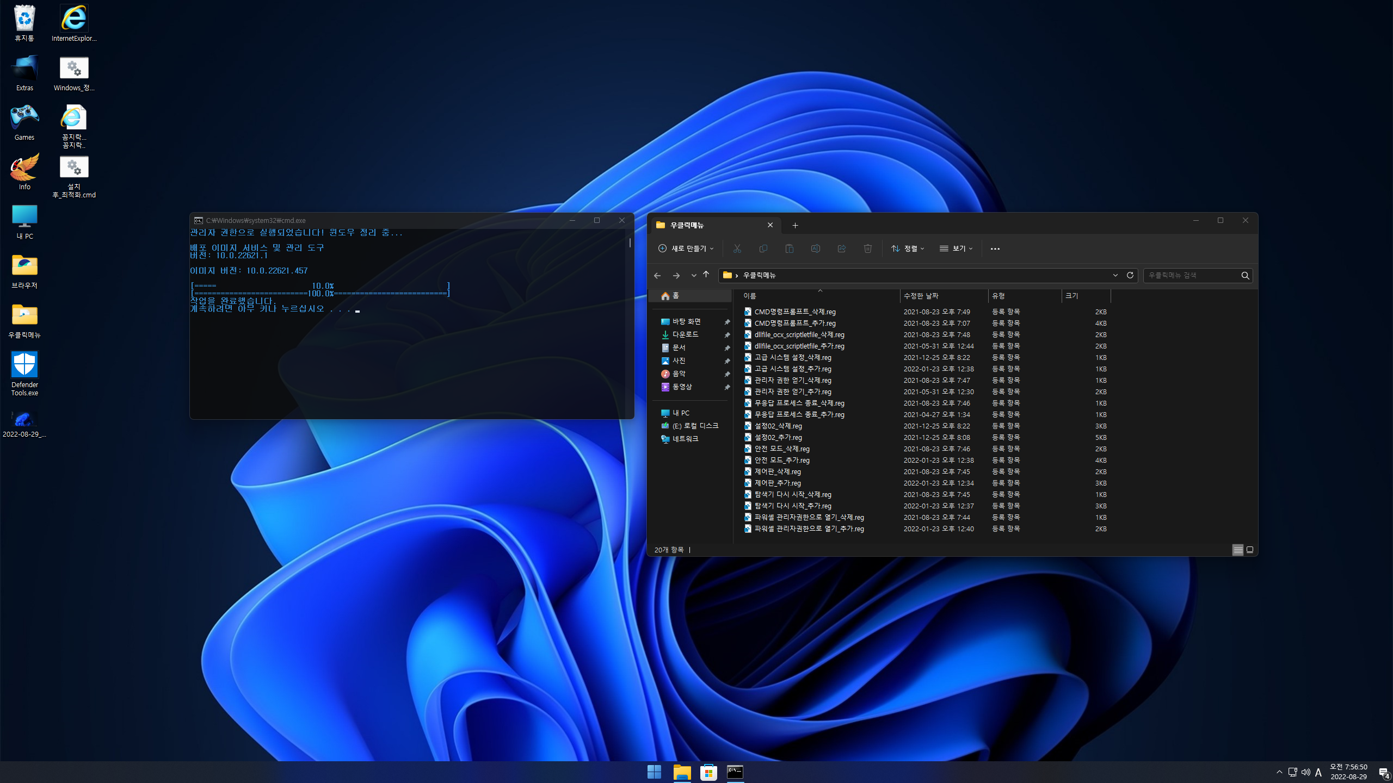The height and width of the screenshot is (783, 1393).
Task: Open recent locations dropdown chevron
Action: [693, 276]
